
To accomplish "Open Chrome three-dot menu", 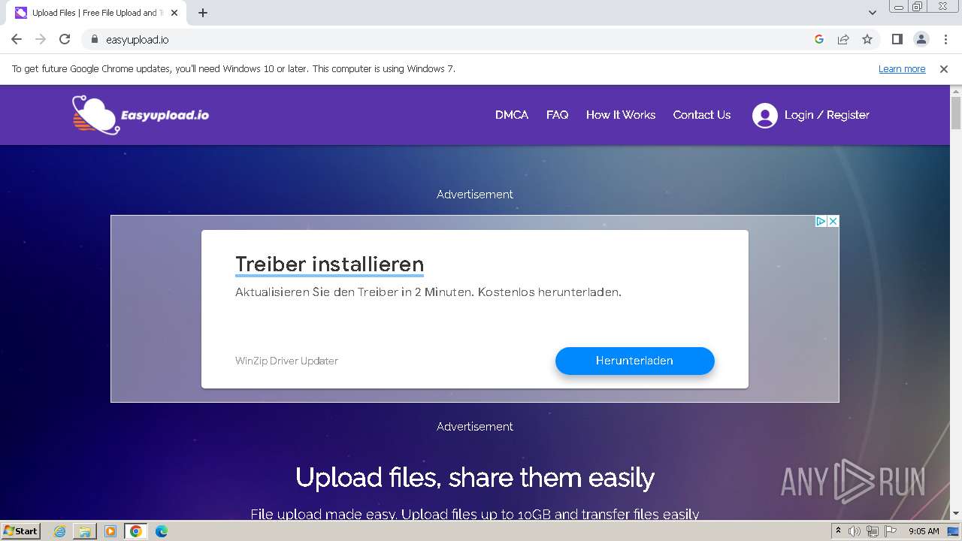I will tap(945, 39).
